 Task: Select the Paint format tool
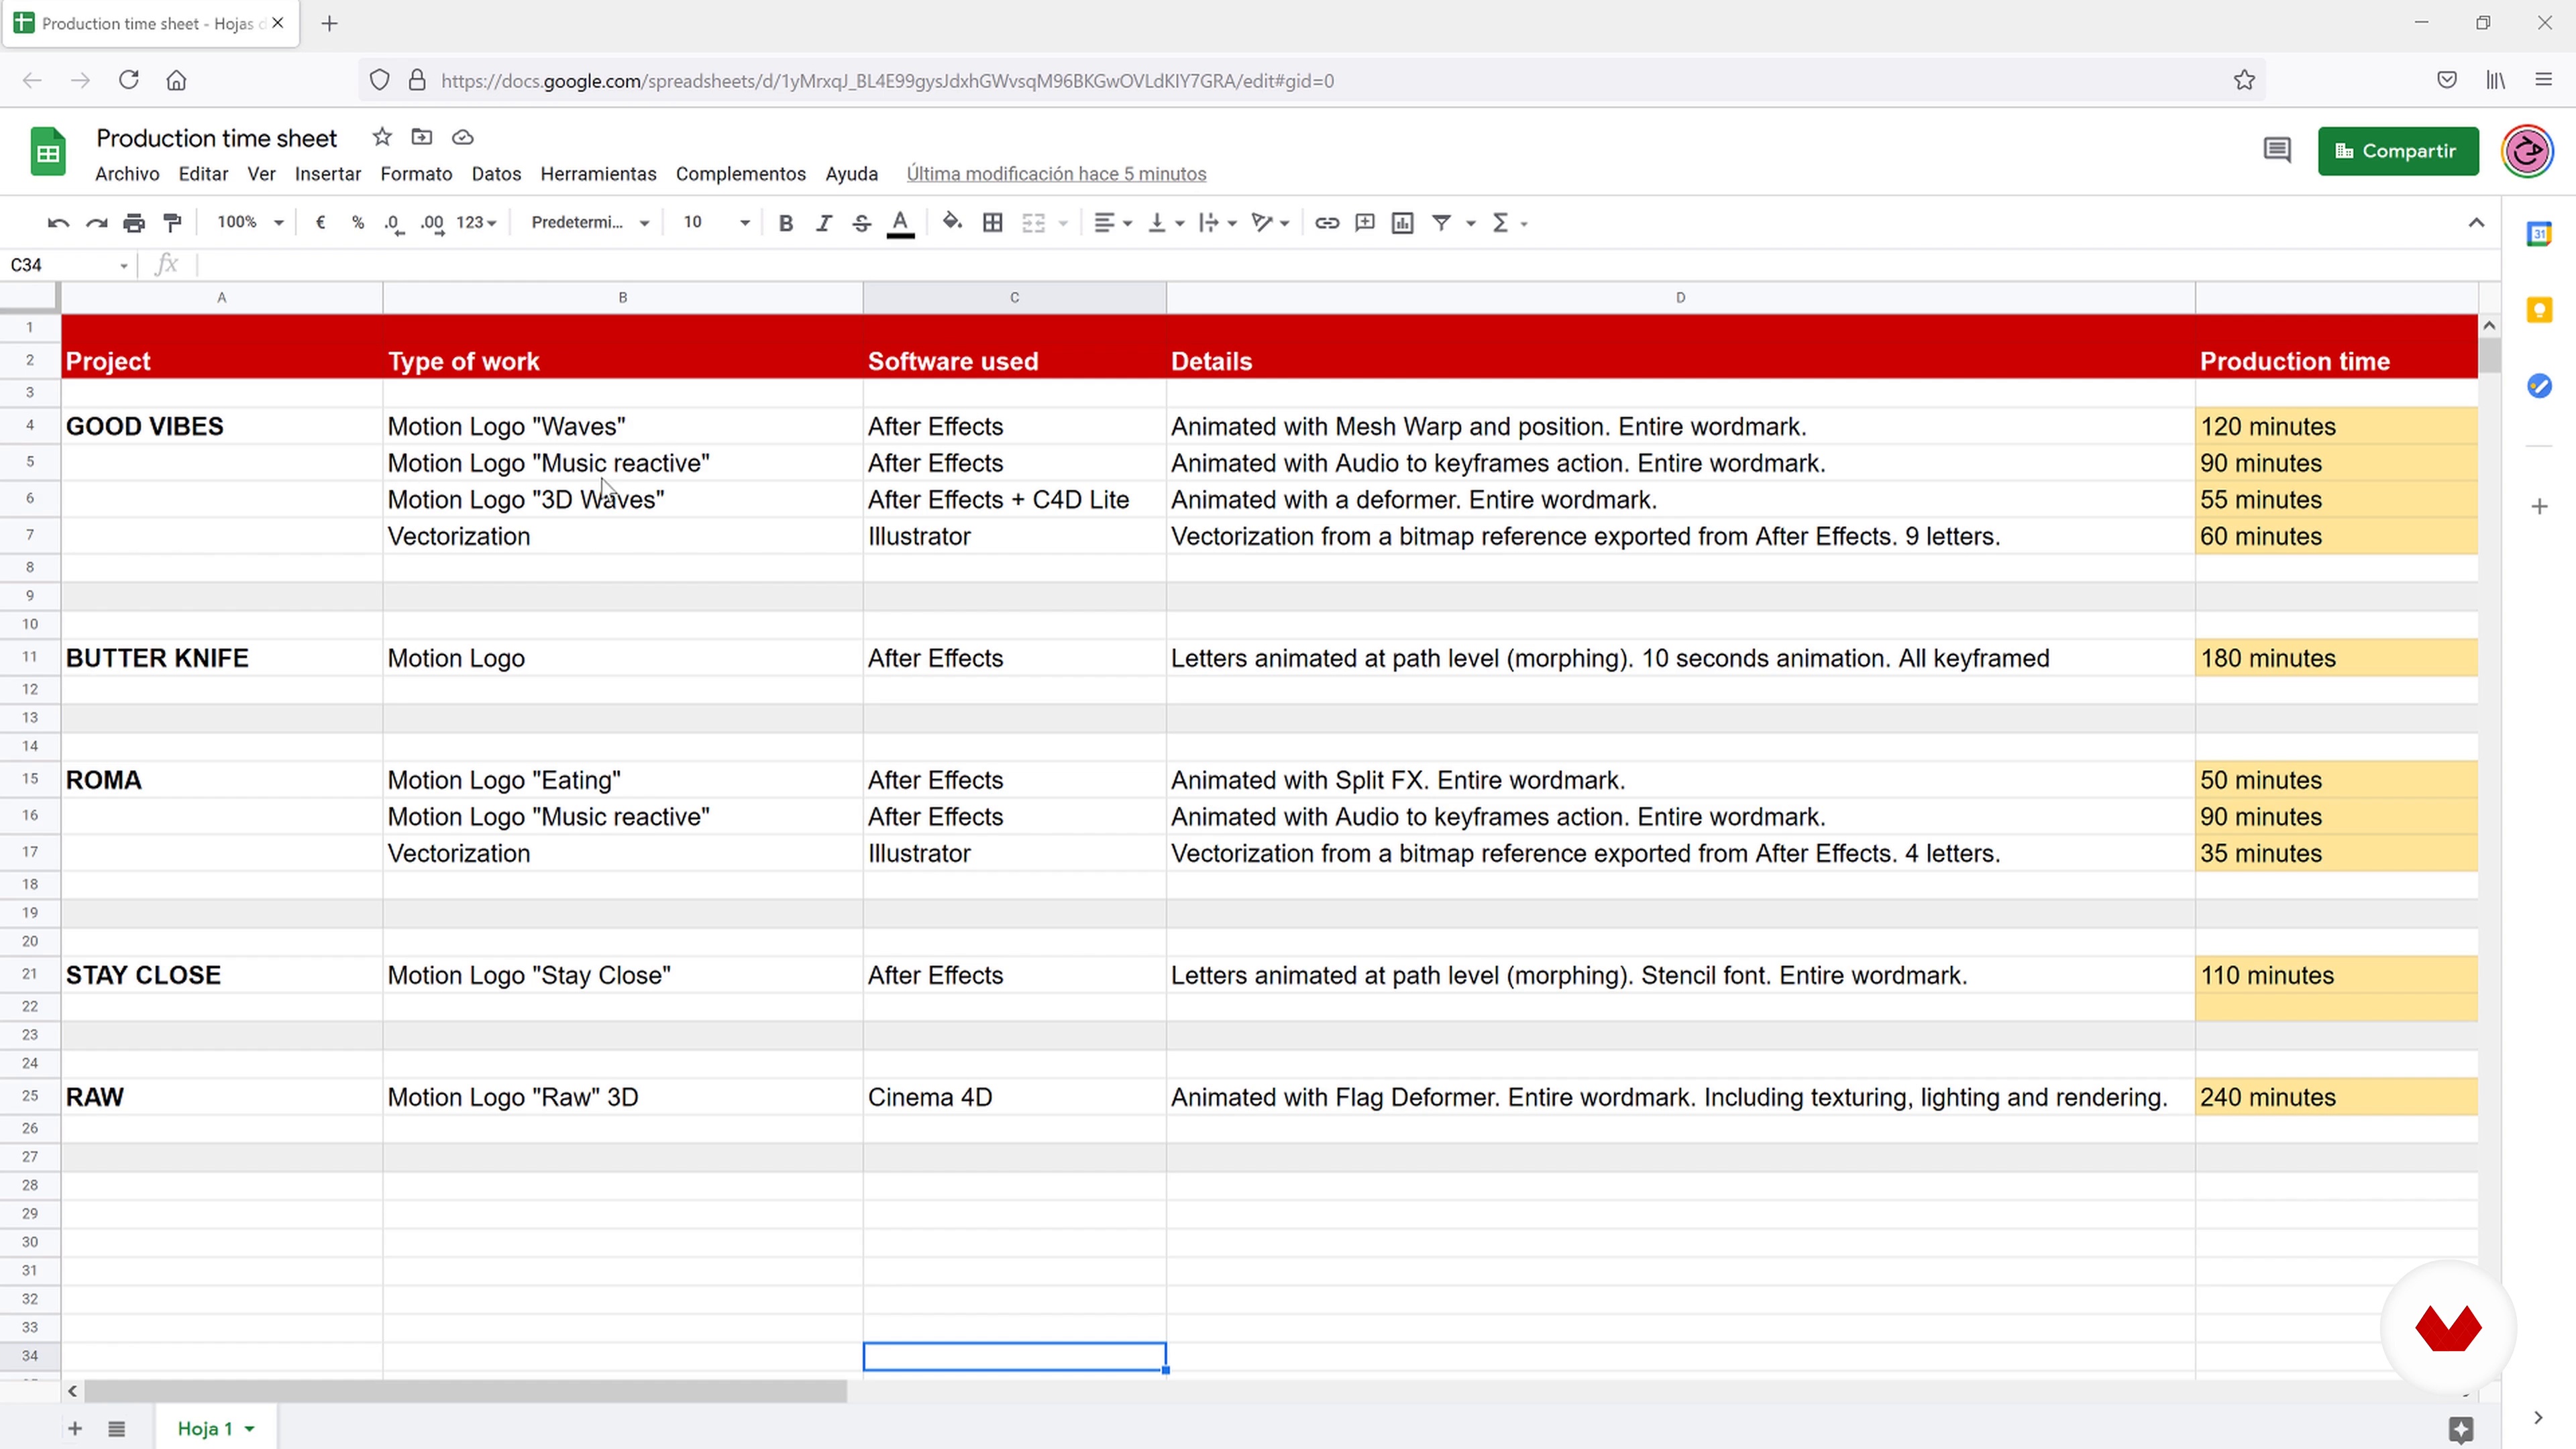pyautogui.click(x=172, y=223)
